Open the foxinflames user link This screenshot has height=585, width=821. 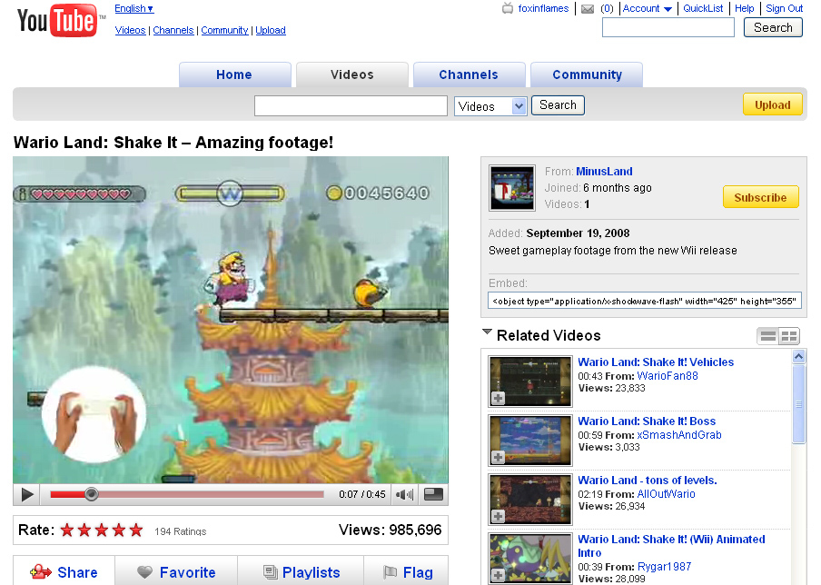click(x=543, y=8)
